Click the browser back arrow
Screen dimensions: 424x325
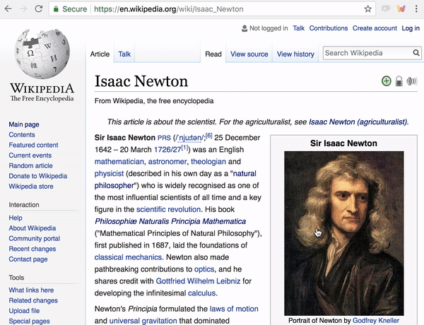coord(8,9)
